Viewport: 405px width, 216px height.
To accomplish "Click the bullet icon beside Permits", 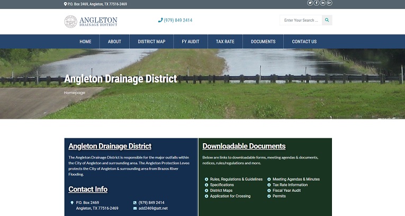I will (269, 196).
